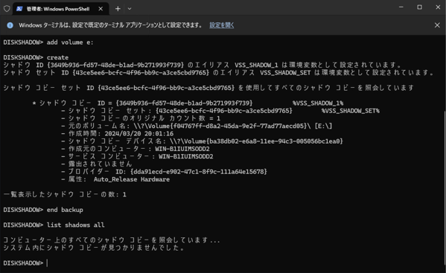The width and height of the screenshot is (446, 273).
Task: Open the 設定を開く link
Action: tap(222, 25)
